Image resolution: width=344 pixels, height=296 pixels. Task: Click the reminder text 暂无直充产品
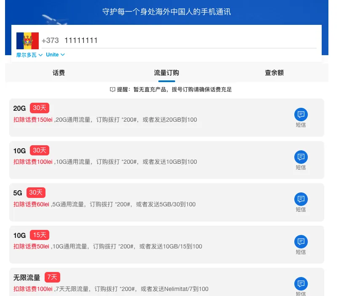tap(149, 90)
